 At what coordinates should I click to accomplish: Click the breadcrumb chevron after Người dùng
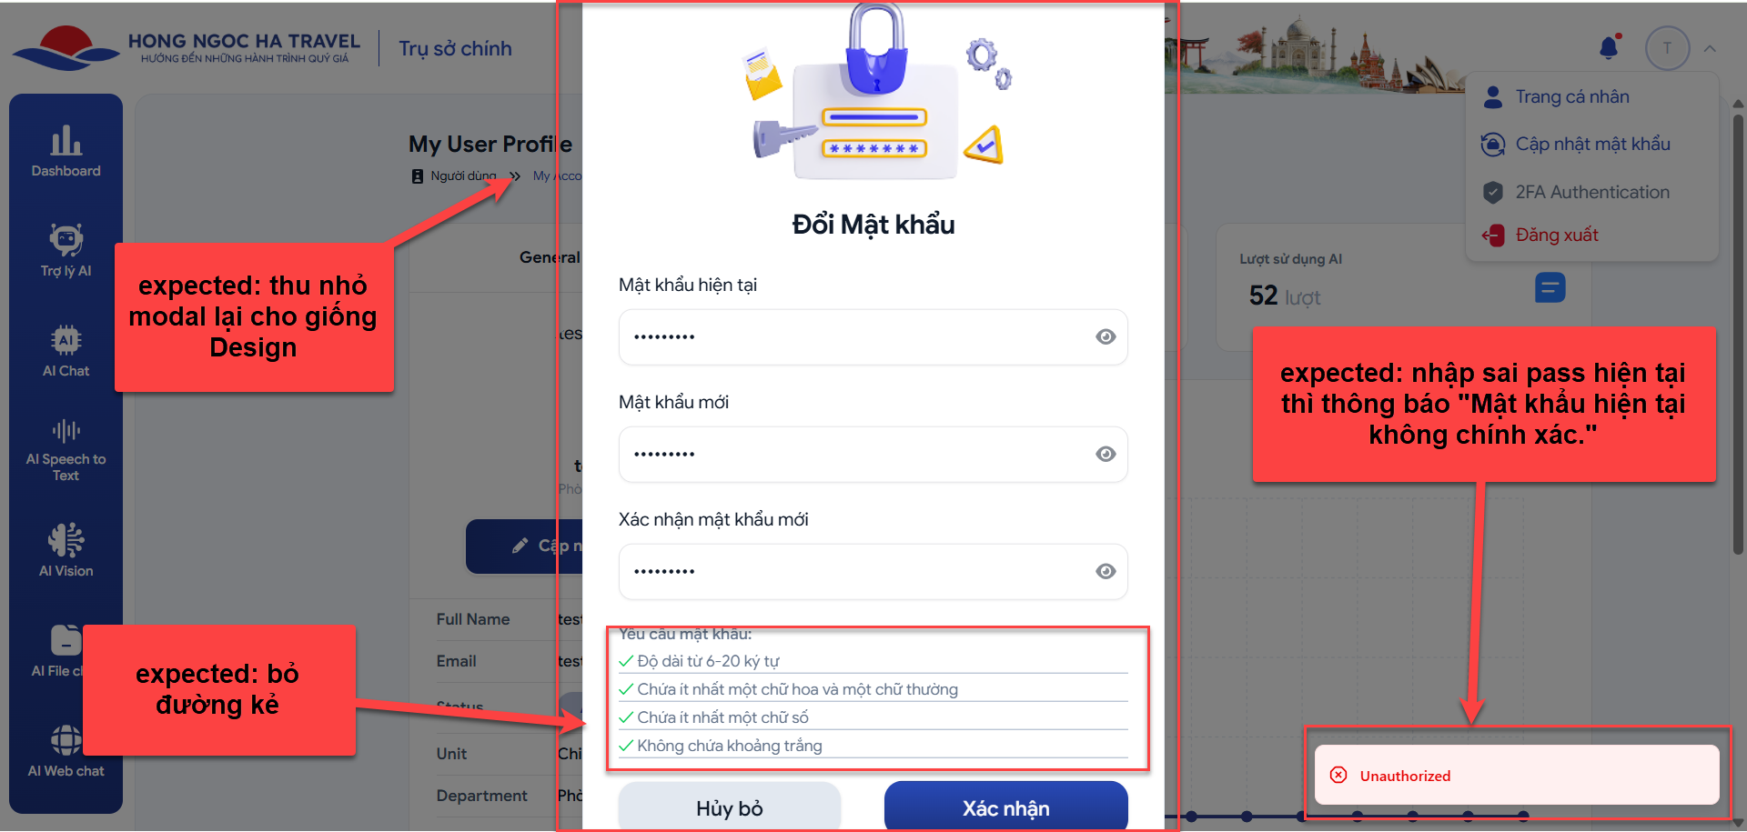click(515, 176)
